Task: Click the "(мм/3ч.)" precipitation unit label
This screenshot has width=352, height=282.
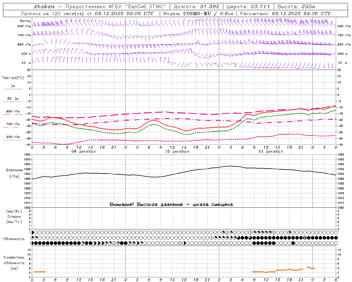Action: click(x=14, y=211)
